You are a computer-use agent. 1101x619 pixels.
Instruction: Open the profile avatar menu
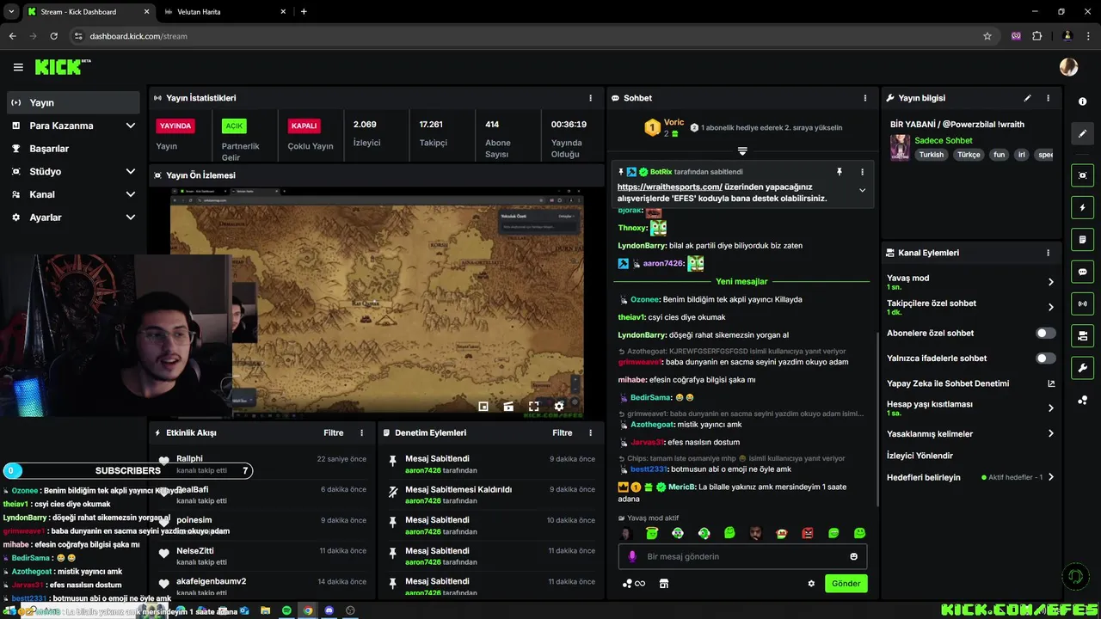point(1068,67)
